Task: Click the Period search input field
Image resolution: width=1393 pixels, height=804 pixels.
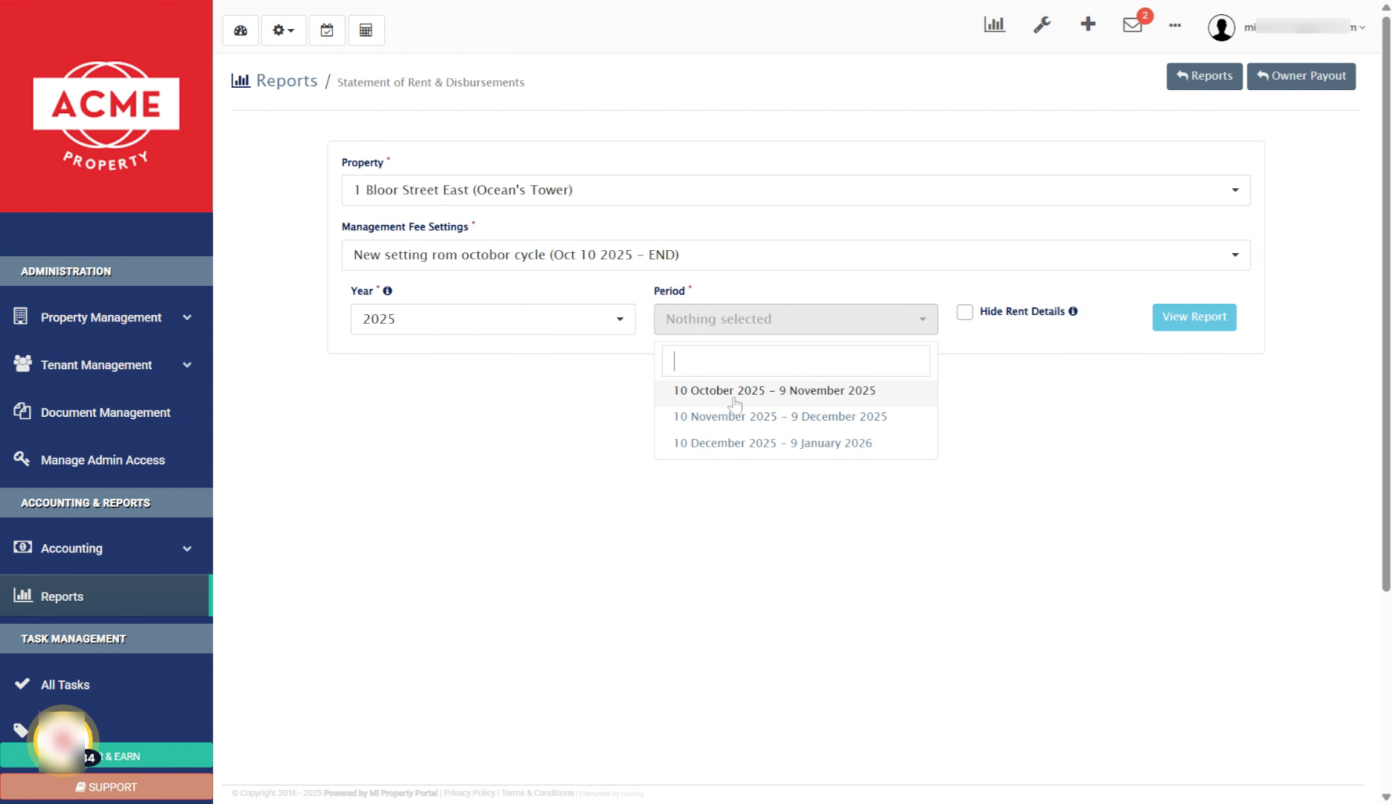Action: (x=795, y=361)
